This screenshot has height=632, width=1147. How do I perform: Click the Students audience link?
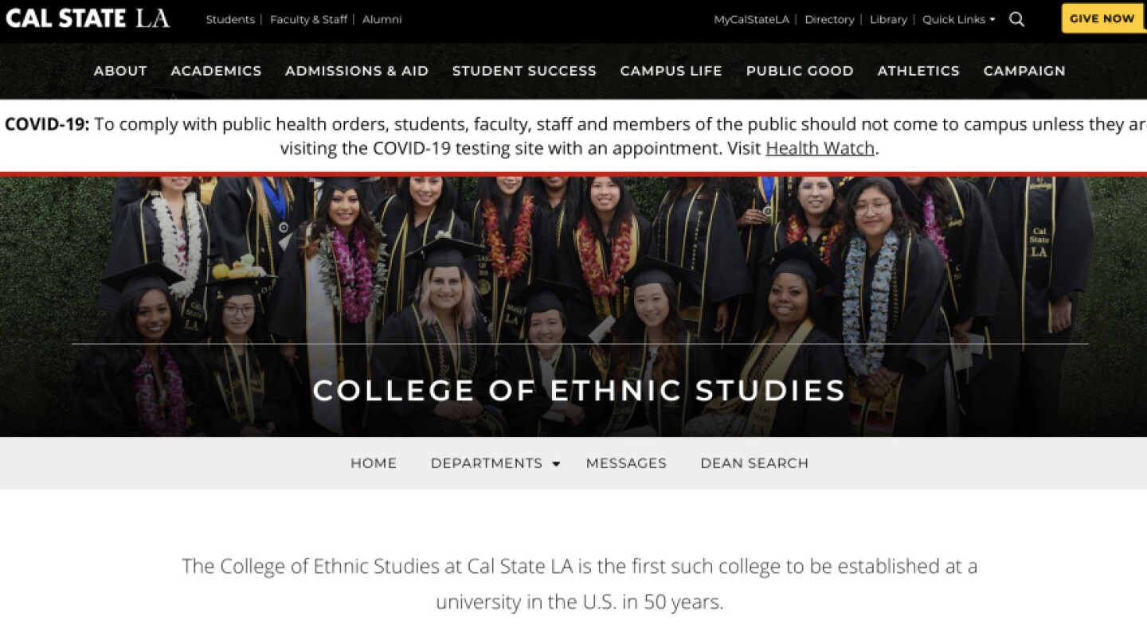pyautogui.click(x=230, y=19)
